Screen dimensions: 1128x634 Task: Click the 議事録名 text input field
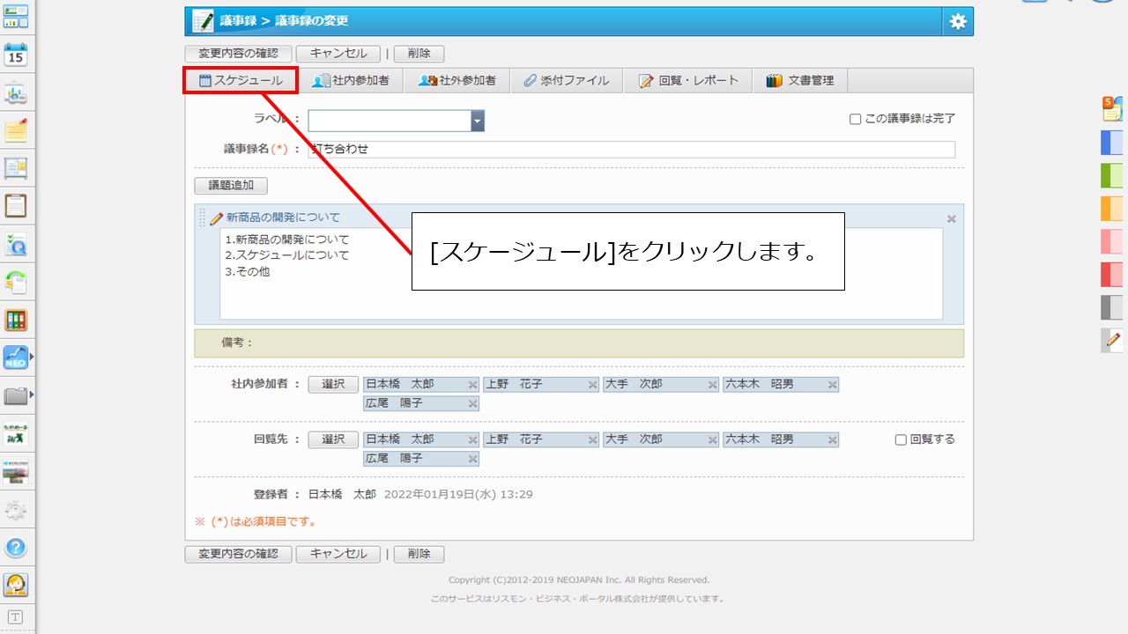click(x=631, y=150)
